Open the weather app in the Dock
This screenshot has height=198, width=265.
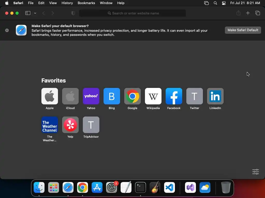205,187
